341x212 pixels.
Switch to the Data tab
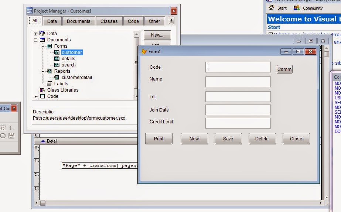[52, 21]
